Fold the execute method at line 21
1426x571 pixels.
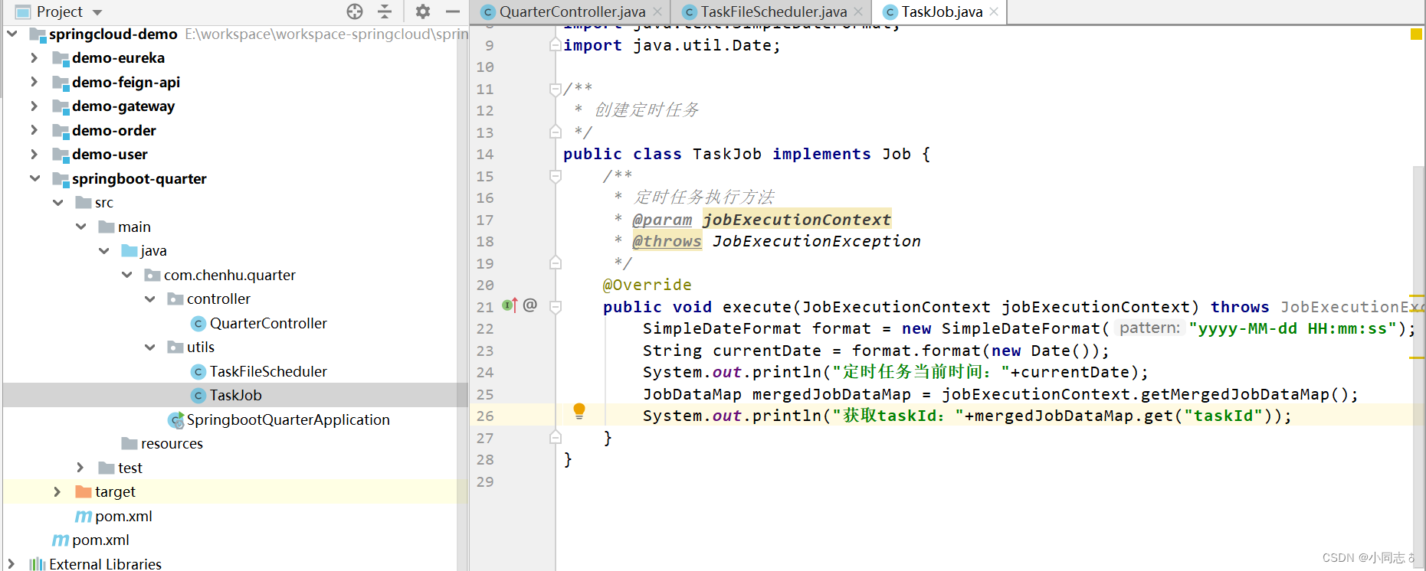[556, 307]
